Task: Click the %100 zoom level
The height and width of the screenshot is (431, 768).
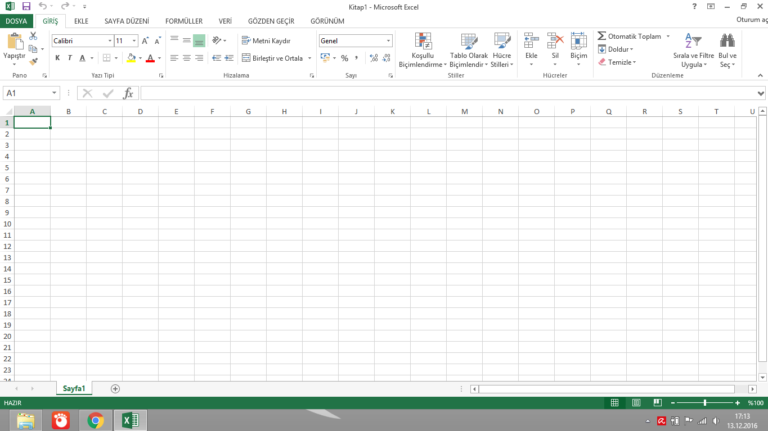Action: pos(755,403)
